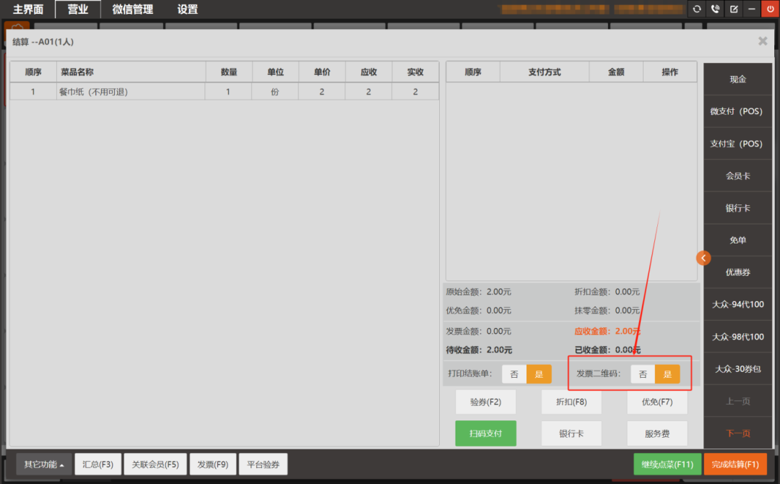Expand the 其它功能 menu
This screenshot has height=484, width=780.
point(44,464)
